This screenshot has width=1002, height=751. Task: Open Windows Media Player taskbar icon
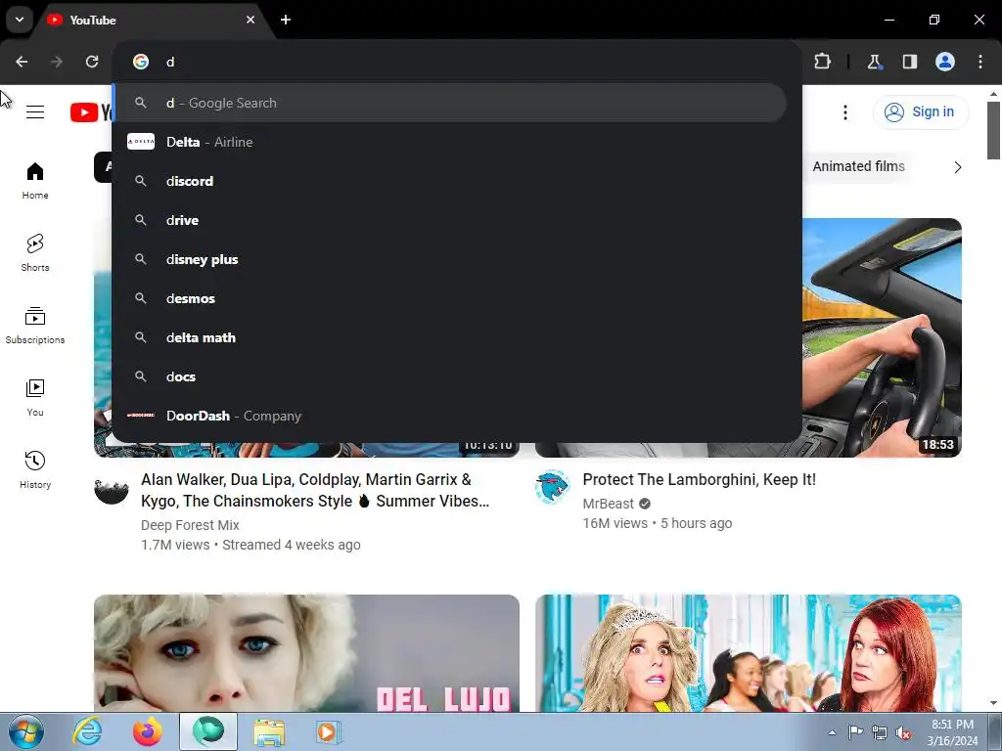click(329, 731)
